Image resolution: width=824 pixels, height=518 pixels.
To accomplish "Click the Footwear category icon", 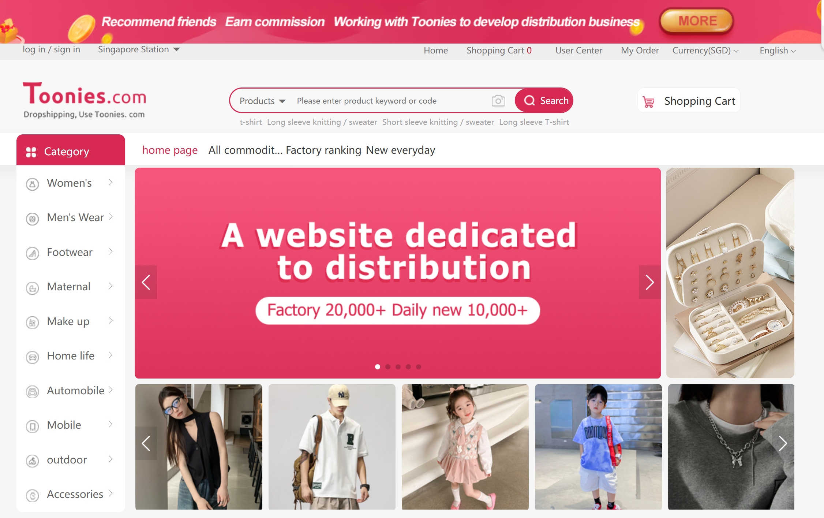I will click(x=32, y=253).
